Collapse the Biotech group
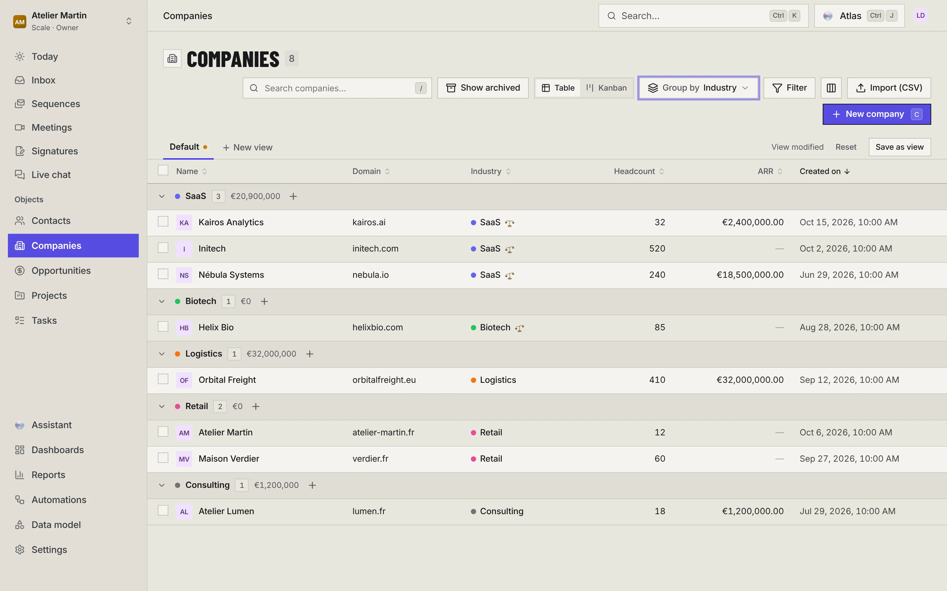 point(162,301)
